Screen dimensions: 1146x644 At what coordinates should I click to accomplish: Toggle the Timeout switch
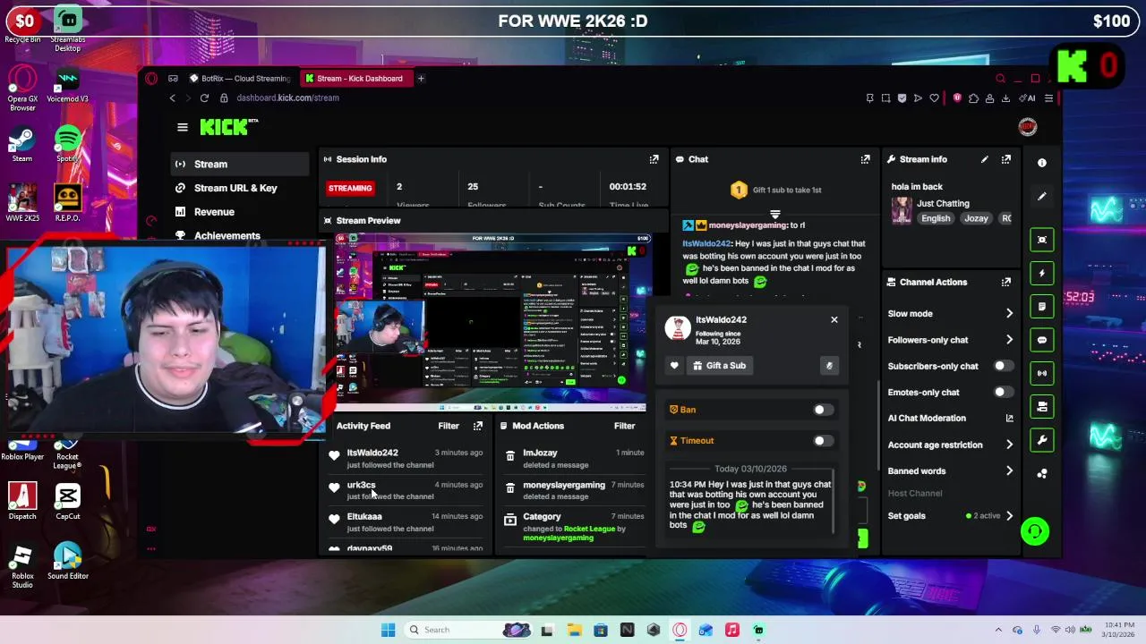pyautogui.click(x=823, y=441)
